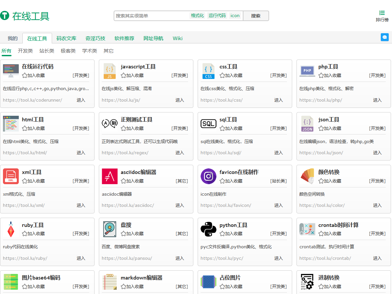Screen dimensions: 392x294
Task: Select the 其它 category filter
Action: click(108, 51)
